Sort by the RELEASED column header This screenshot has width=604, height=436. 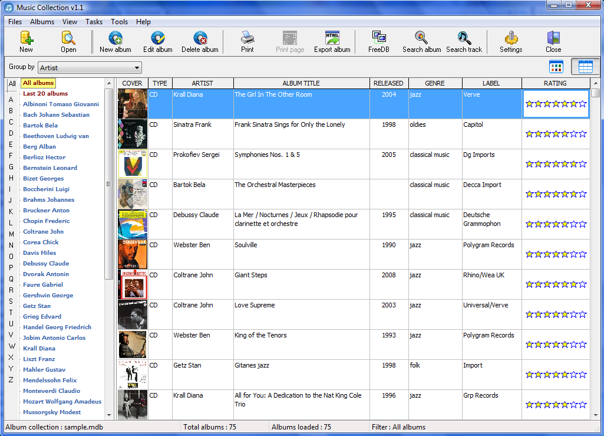pos(388,83)
